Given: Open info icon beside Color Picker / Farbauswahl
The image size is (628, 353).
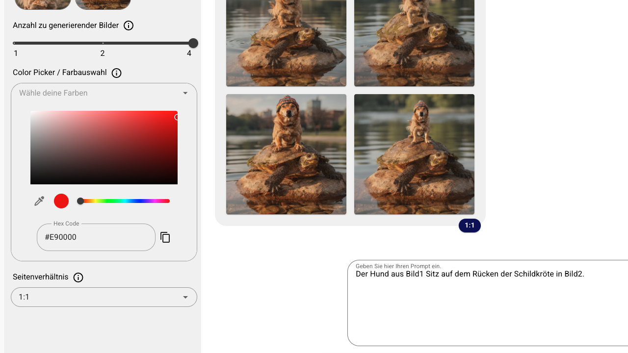Looking at the screenshot, I should coord(116,73).
